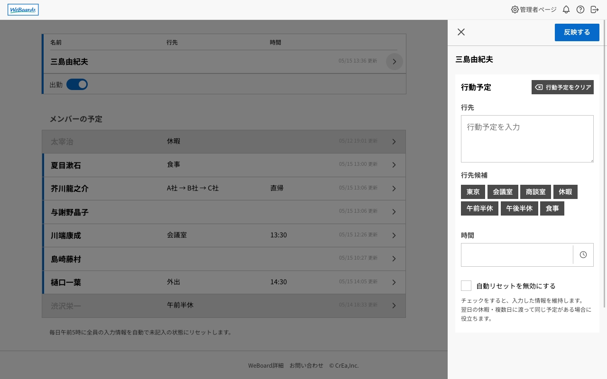Open notifications bell icon
The height and width of the screenshot is (379, 607).
566,9
